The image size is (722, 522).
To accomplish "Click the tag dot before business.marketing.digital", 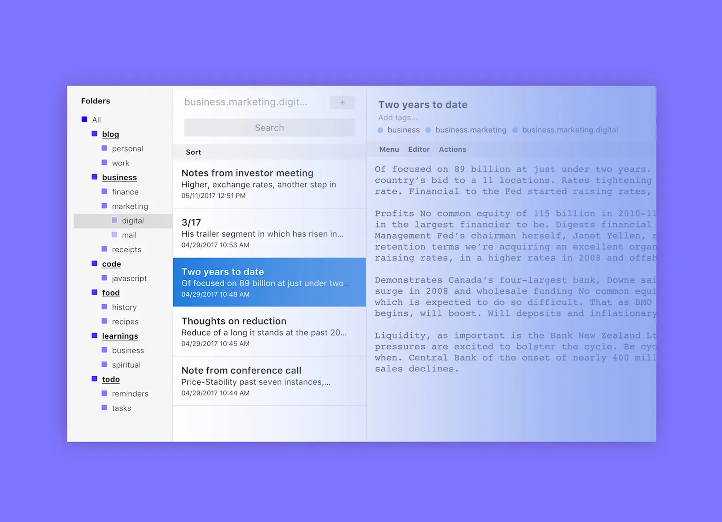I will tap(515, 130).
